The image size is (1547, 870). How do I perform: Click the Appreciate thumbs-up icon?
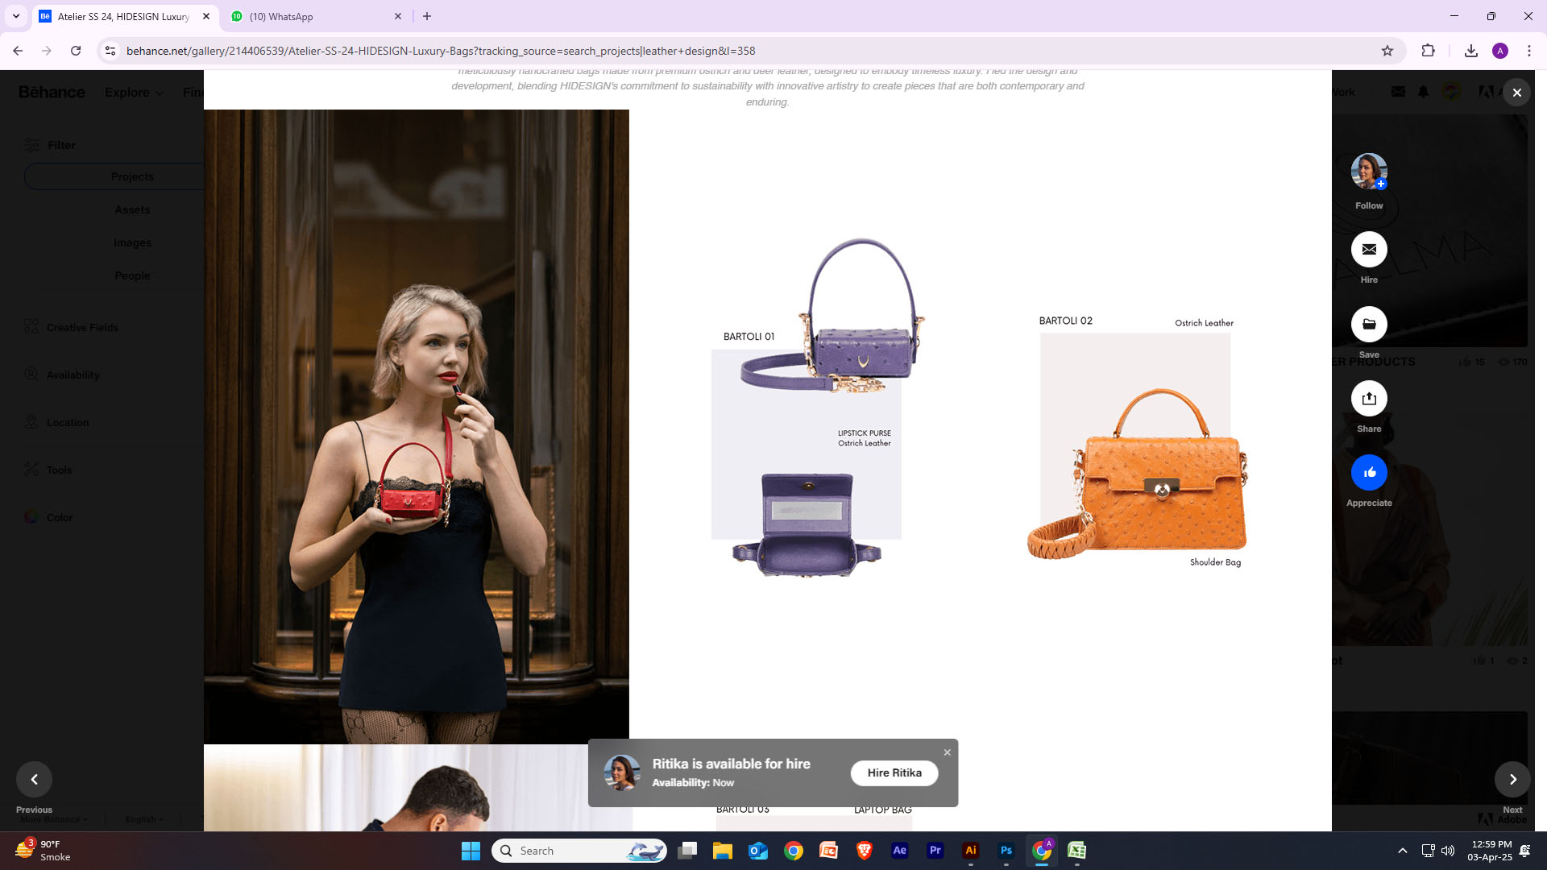1369,473
